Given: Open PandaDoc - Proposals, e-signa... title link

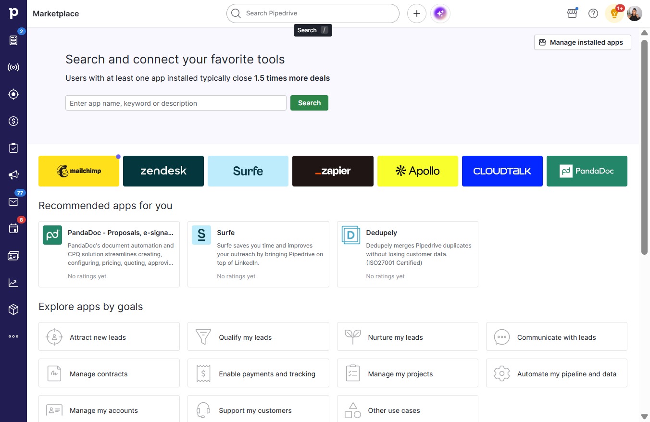Looking at the screenshot, I should click(121, 233).
